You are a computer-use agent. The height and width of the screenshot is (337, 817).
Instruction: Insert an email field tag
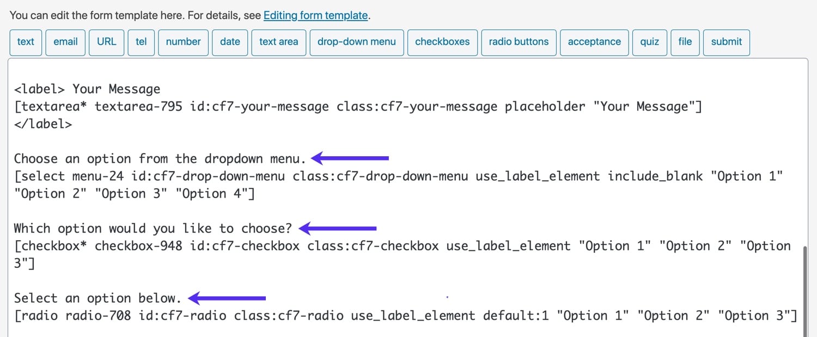pyautogui.click(x=65, y=42)
